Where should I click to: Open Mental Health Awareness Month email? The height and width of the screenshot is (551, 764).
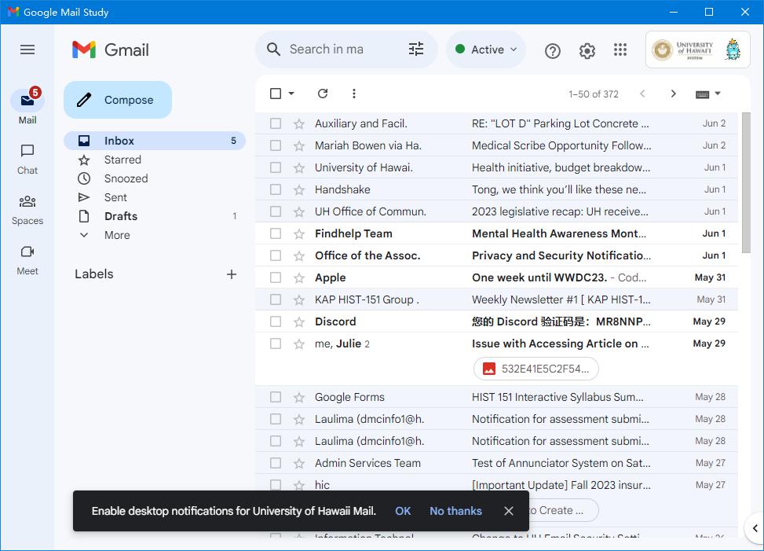496,233
